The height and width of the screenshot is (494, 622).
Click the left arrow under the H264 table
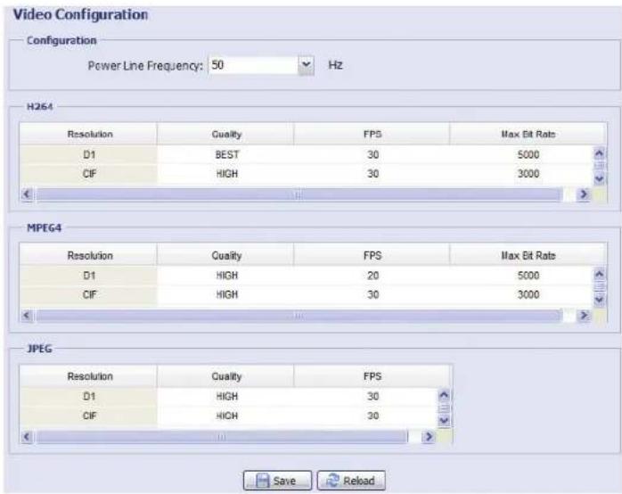coord(27,194)
